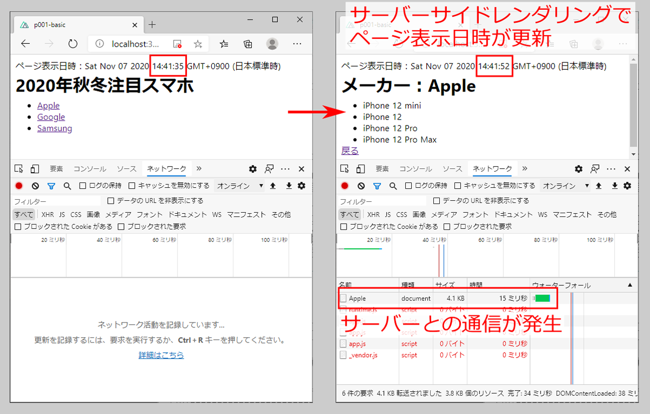Screen dimensions: 650x414
Task: Export HAR file in left window network toolbar
Action: (289, 186)
